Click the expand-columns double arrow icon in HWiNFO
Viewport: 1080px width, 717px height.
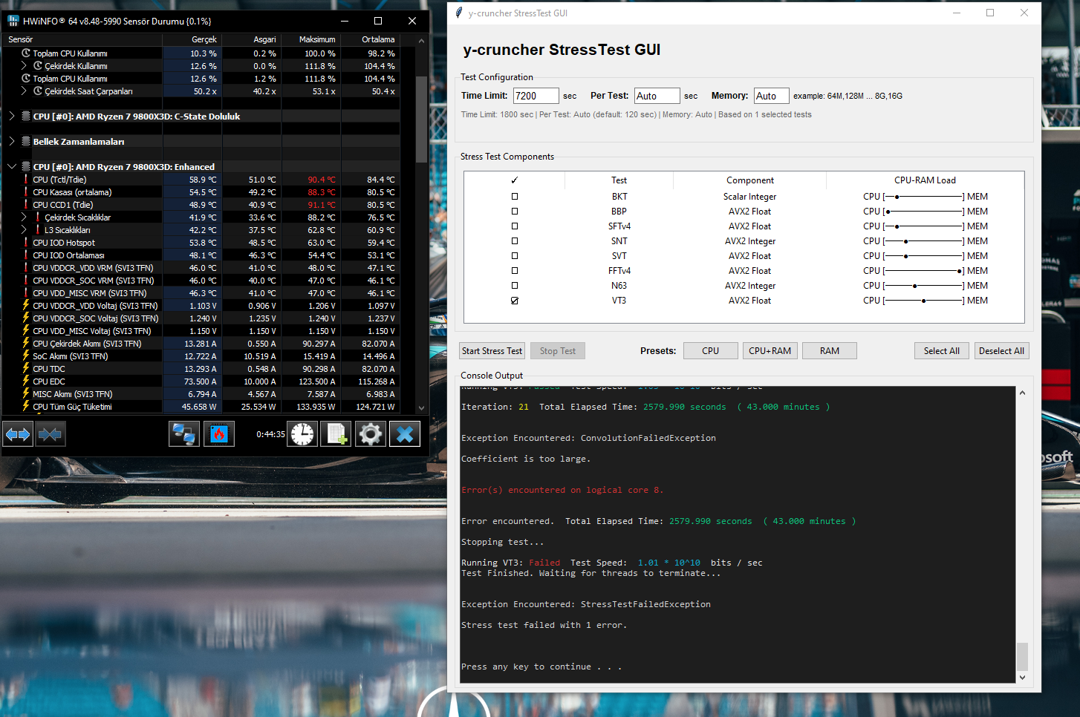18,434
